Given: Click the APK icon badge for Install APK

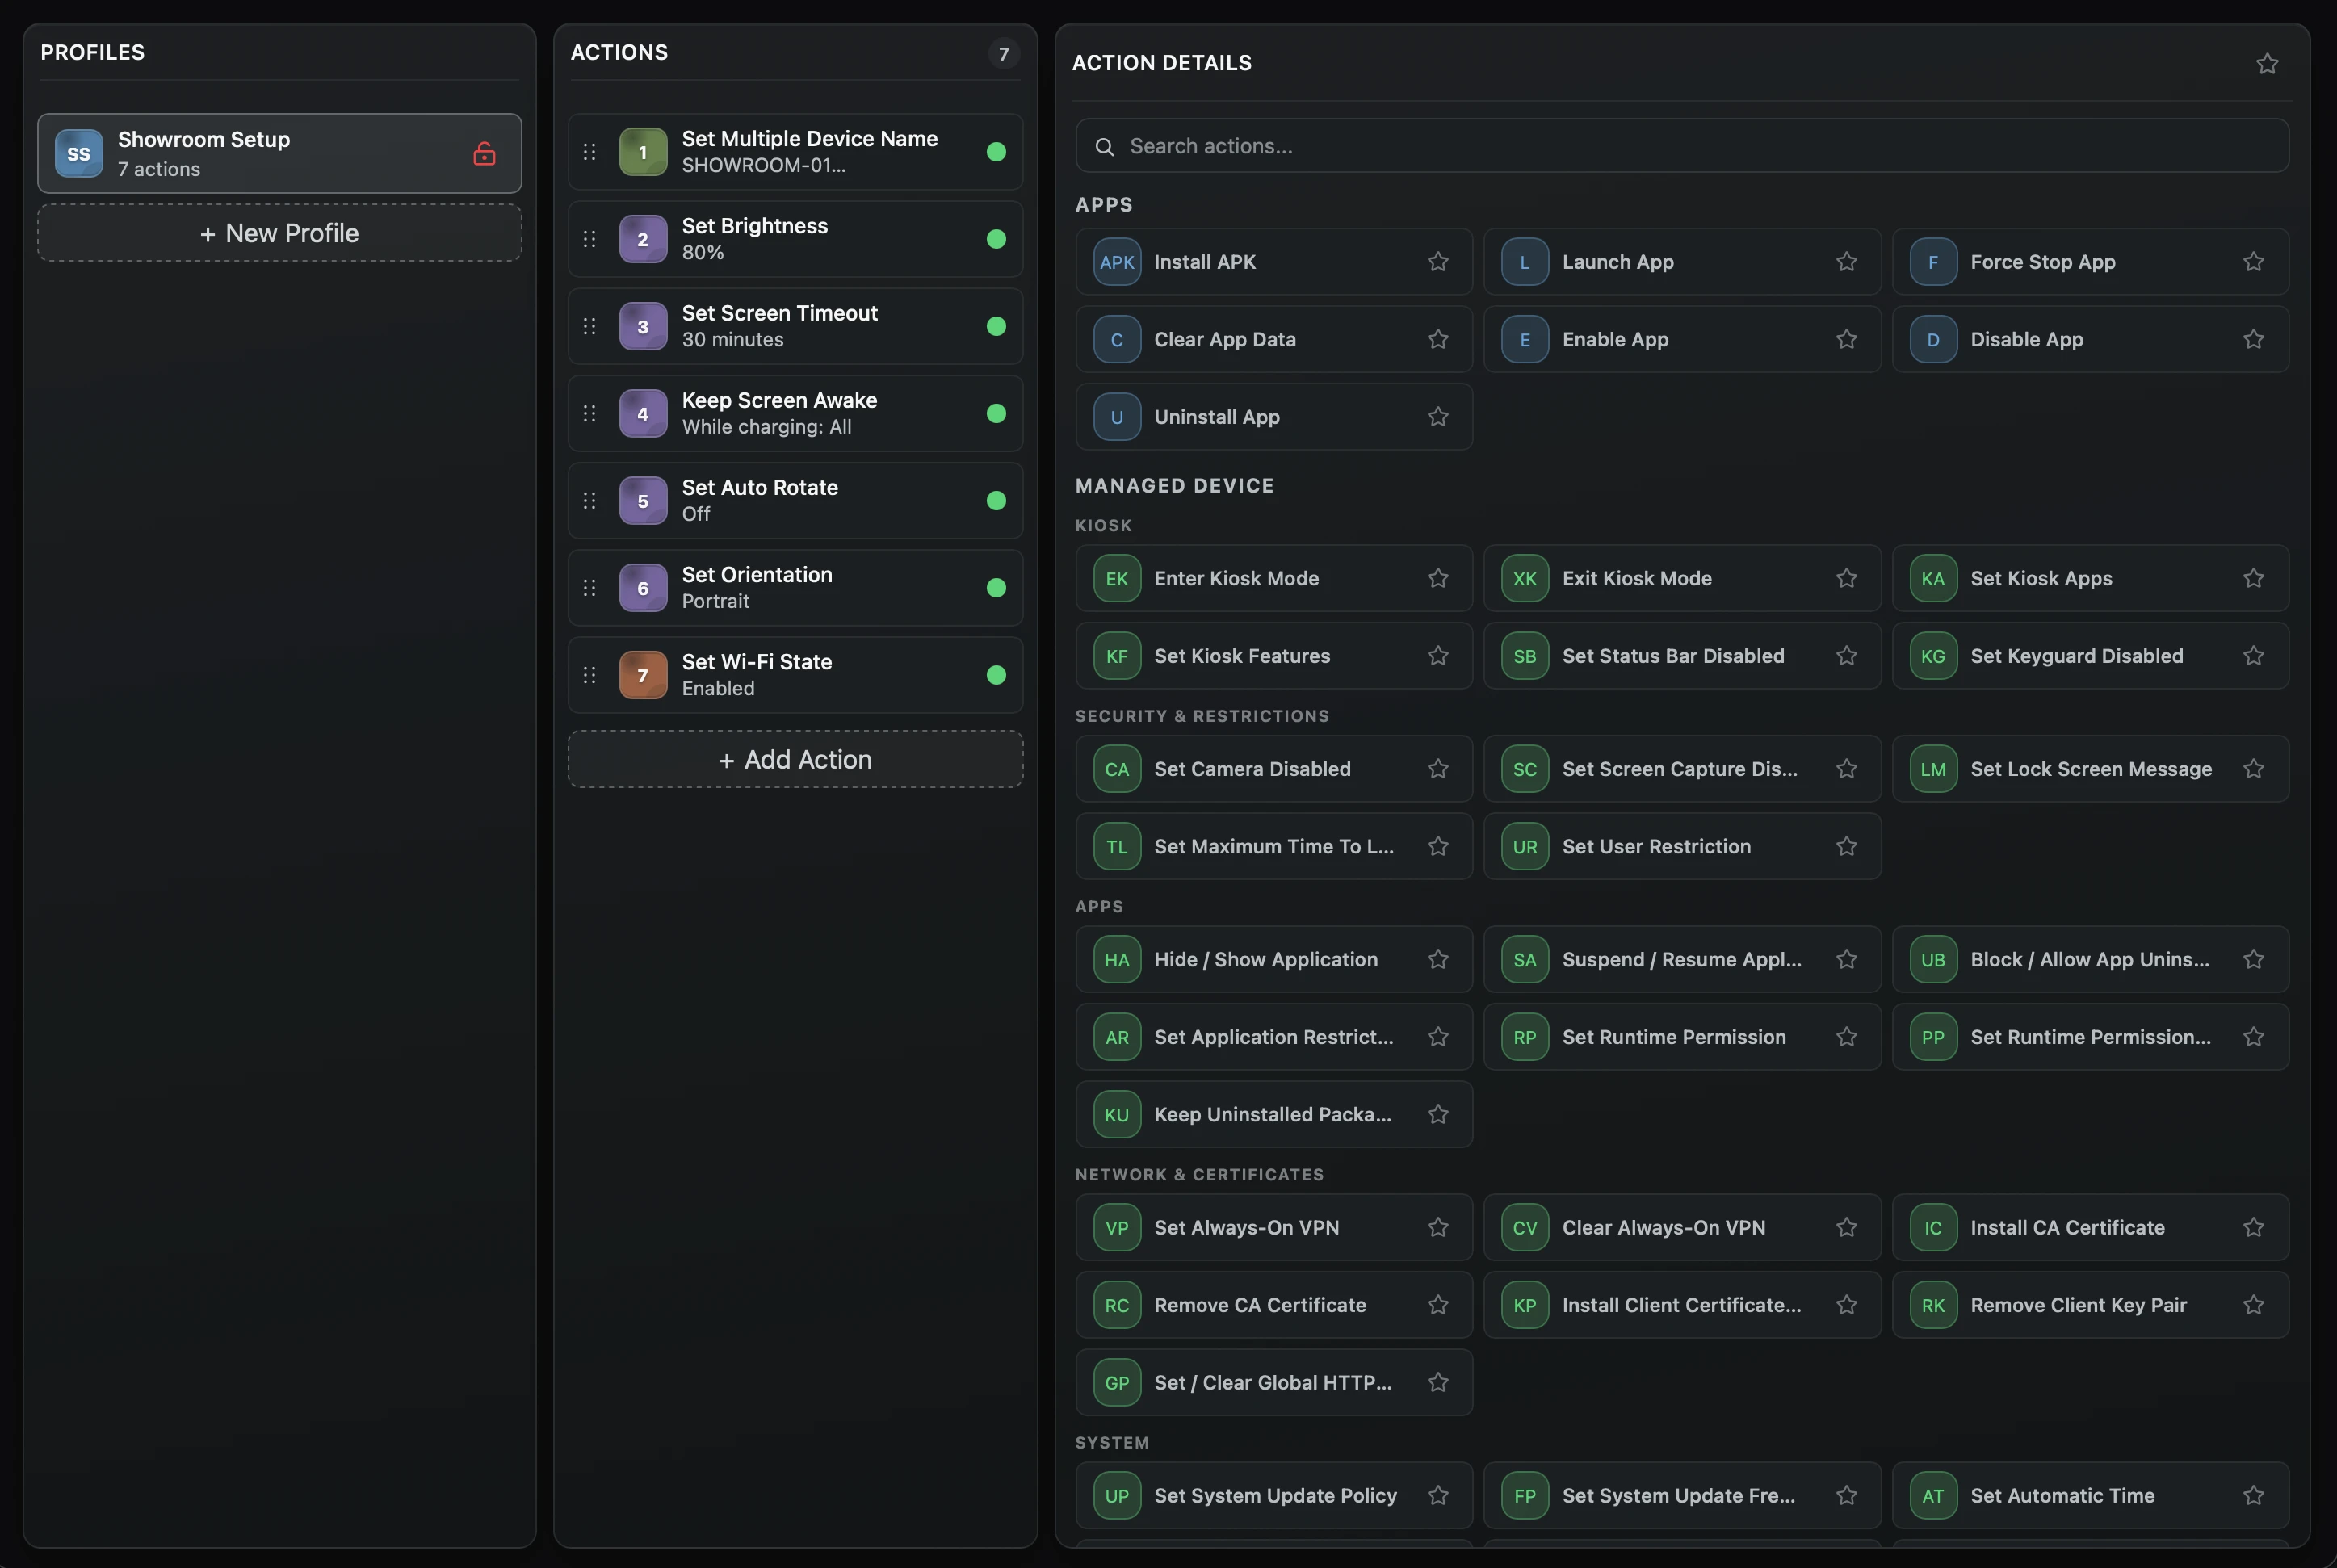Looking at the screenshot, I should coord(1116,262).
